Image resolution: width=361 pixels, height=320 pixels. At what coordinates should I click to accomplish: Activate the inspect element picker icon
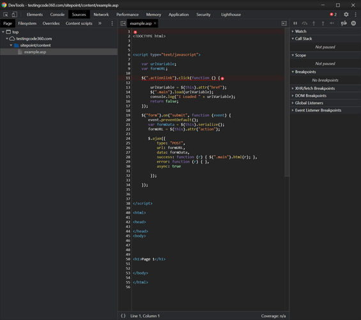click(x=6, y=15)
